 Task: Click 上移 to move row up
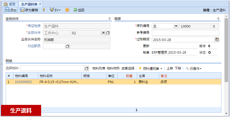(x=170, y=68)
